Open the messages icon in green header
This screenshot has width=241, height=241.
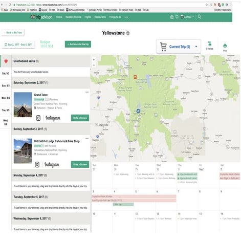[x=177, y=17]
